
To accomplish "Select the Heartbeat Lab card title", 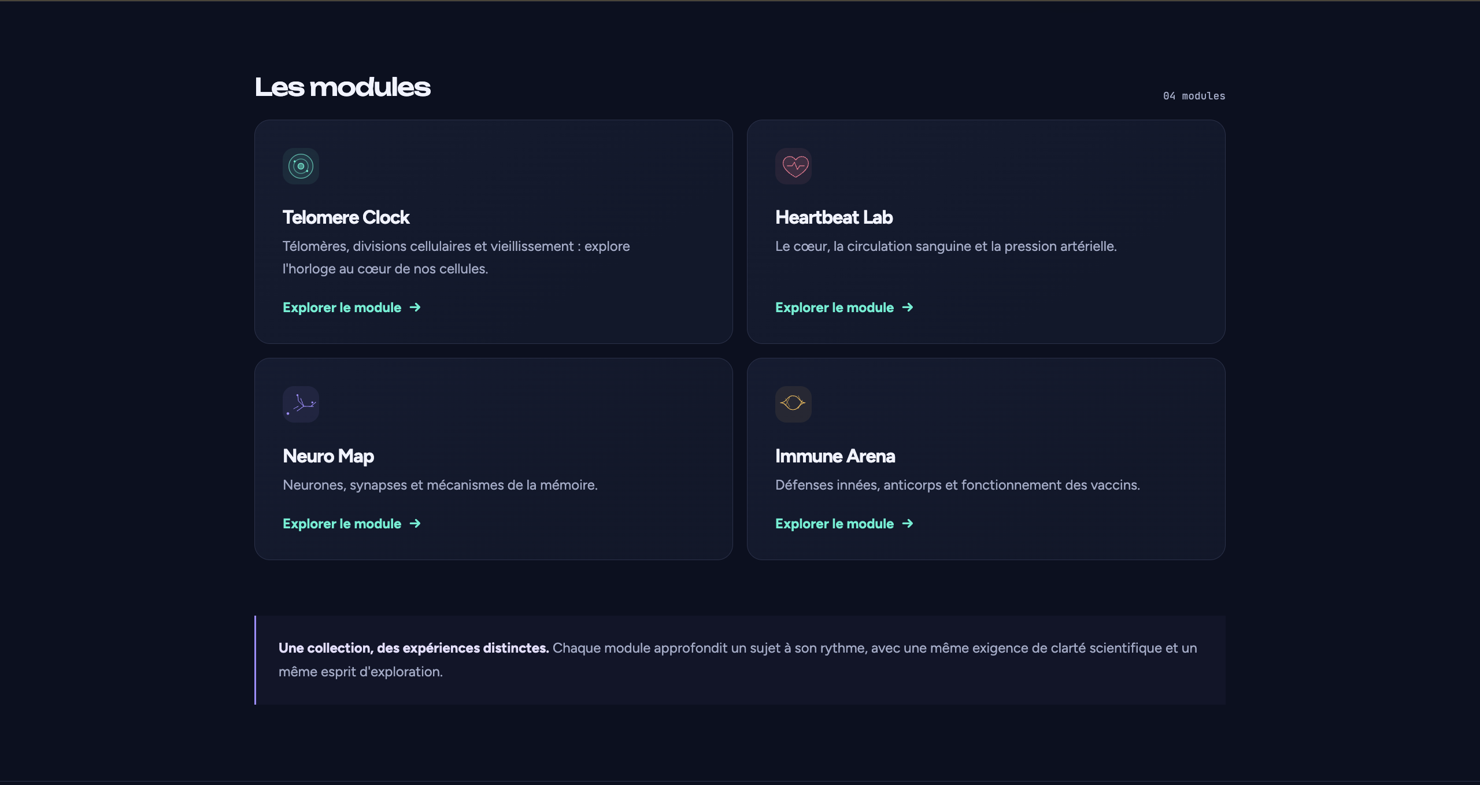I will click(834, 217).
